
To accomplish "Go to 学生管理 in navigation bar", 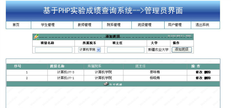I will click(x=48, y=25).
